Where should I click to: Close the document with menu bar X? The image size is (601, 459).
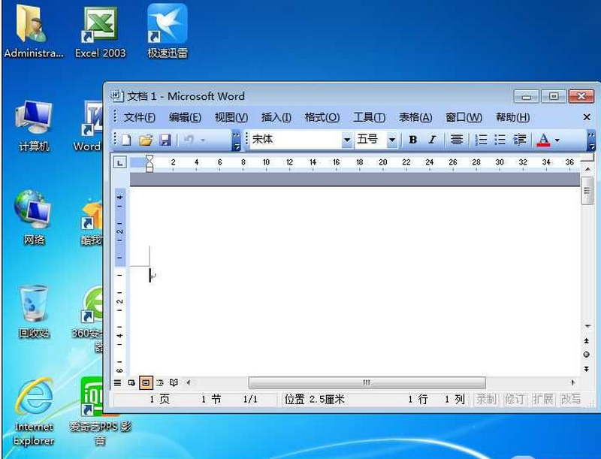pyautogui.click(x=587, y=117)
